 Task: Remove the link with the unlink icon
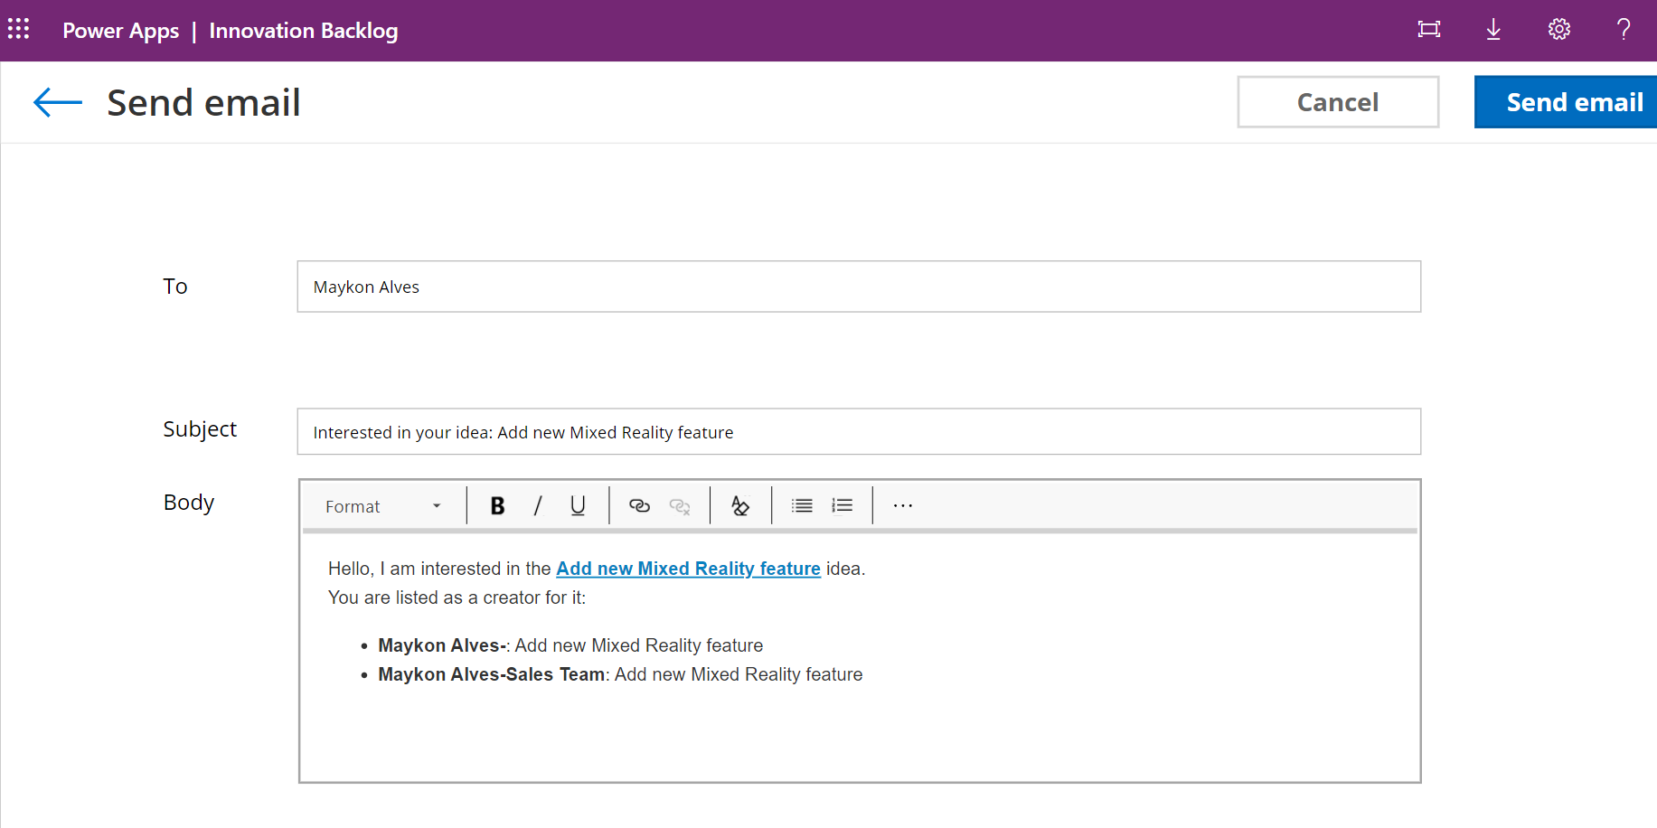pyautogui.click(x=679, y=505)
